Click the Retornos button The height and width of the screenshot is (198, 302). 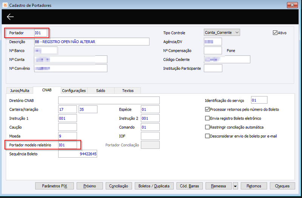tap(254, 186)
